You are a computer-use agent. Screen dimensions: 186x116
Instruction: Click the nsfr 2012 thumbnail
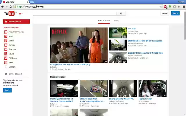point(118,33)
